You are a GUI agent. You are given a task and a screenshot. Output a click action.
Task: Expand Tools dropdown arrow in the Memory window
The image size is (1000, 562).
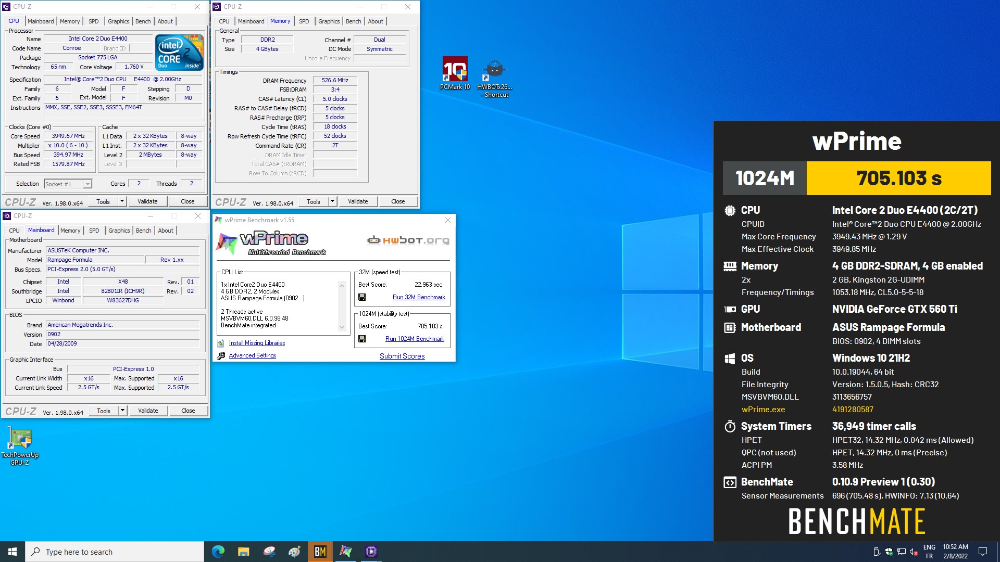click(x=332, y=201)
